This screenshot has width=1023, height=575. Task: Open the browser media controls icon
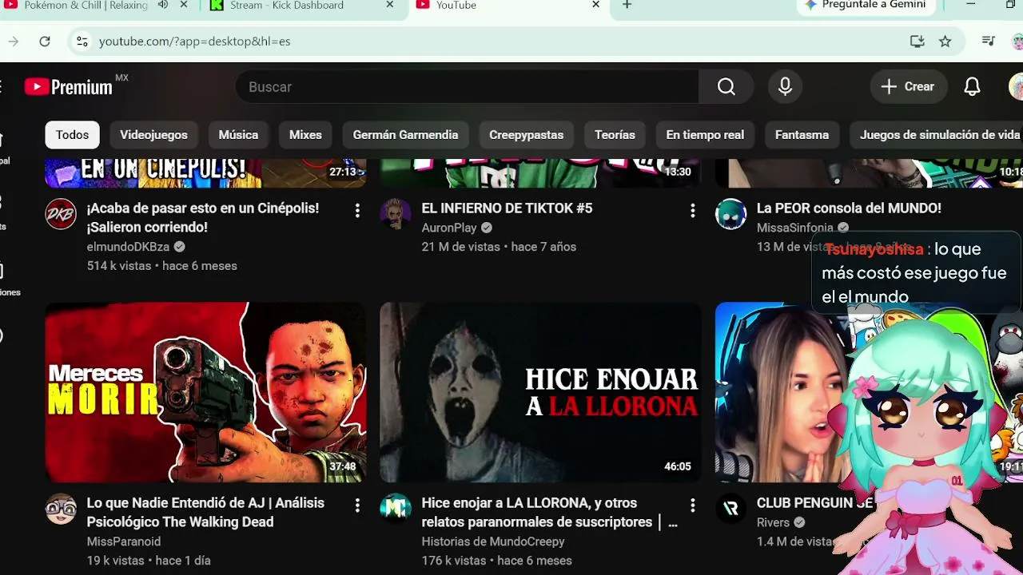tap(989, 42)
